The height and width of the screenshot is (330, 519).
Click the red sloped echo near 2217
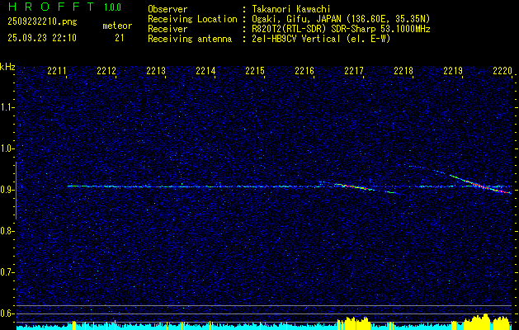tap(356, 186)
